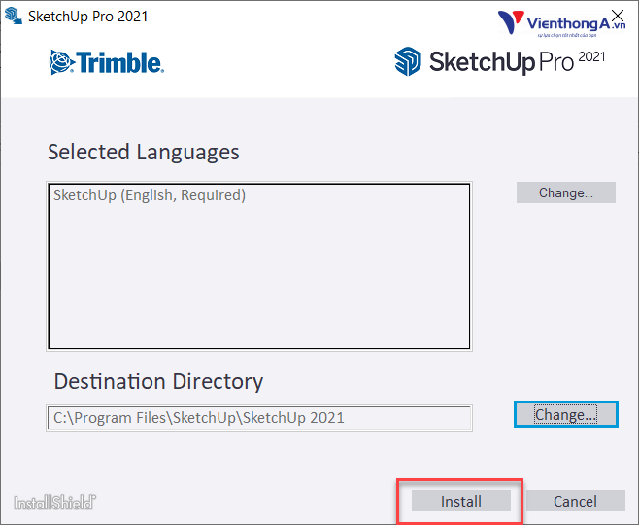Click the destination directory path field
639x525 pixels.
tap(259, 418)
